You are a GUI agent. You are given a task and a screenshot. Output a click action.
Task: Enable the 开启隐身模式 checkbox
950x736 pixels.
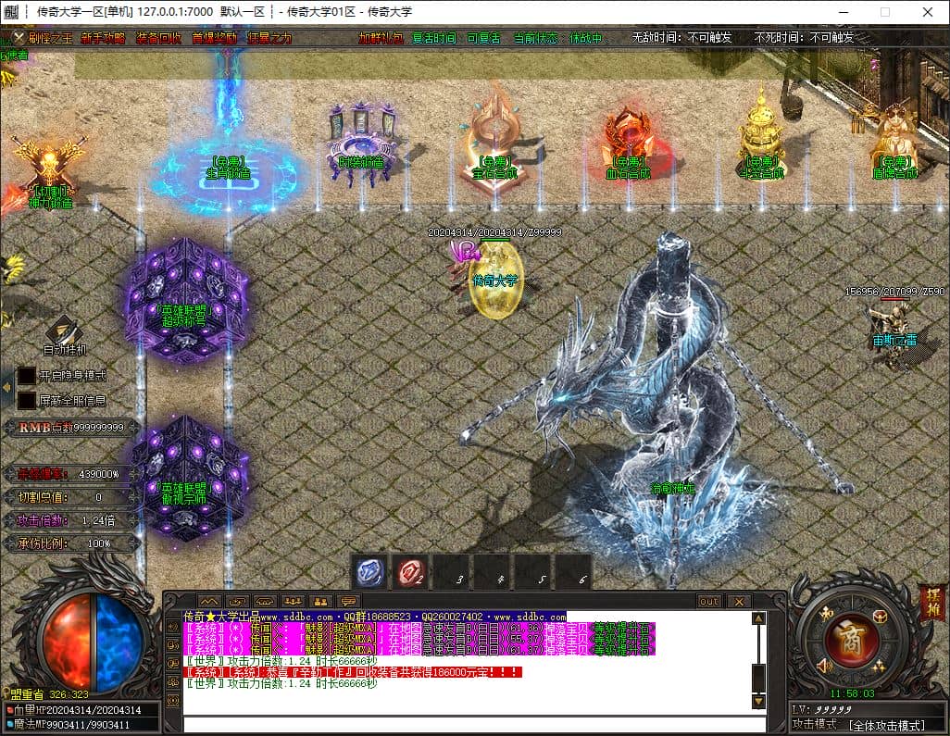(x=27, y=376)
